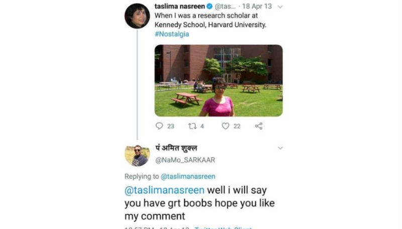Expand the dropdown chevron on the first tweet
Image resolution: width=402 pixels, height=229 pixels.
pyautogui.click(x=280, y=7)
